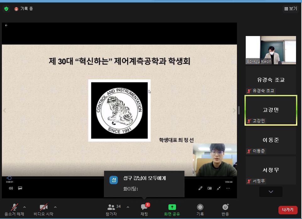This screenshot has height=219, width=302.
Task: Open more options ellipsis in video player
Action: point(228,188)
